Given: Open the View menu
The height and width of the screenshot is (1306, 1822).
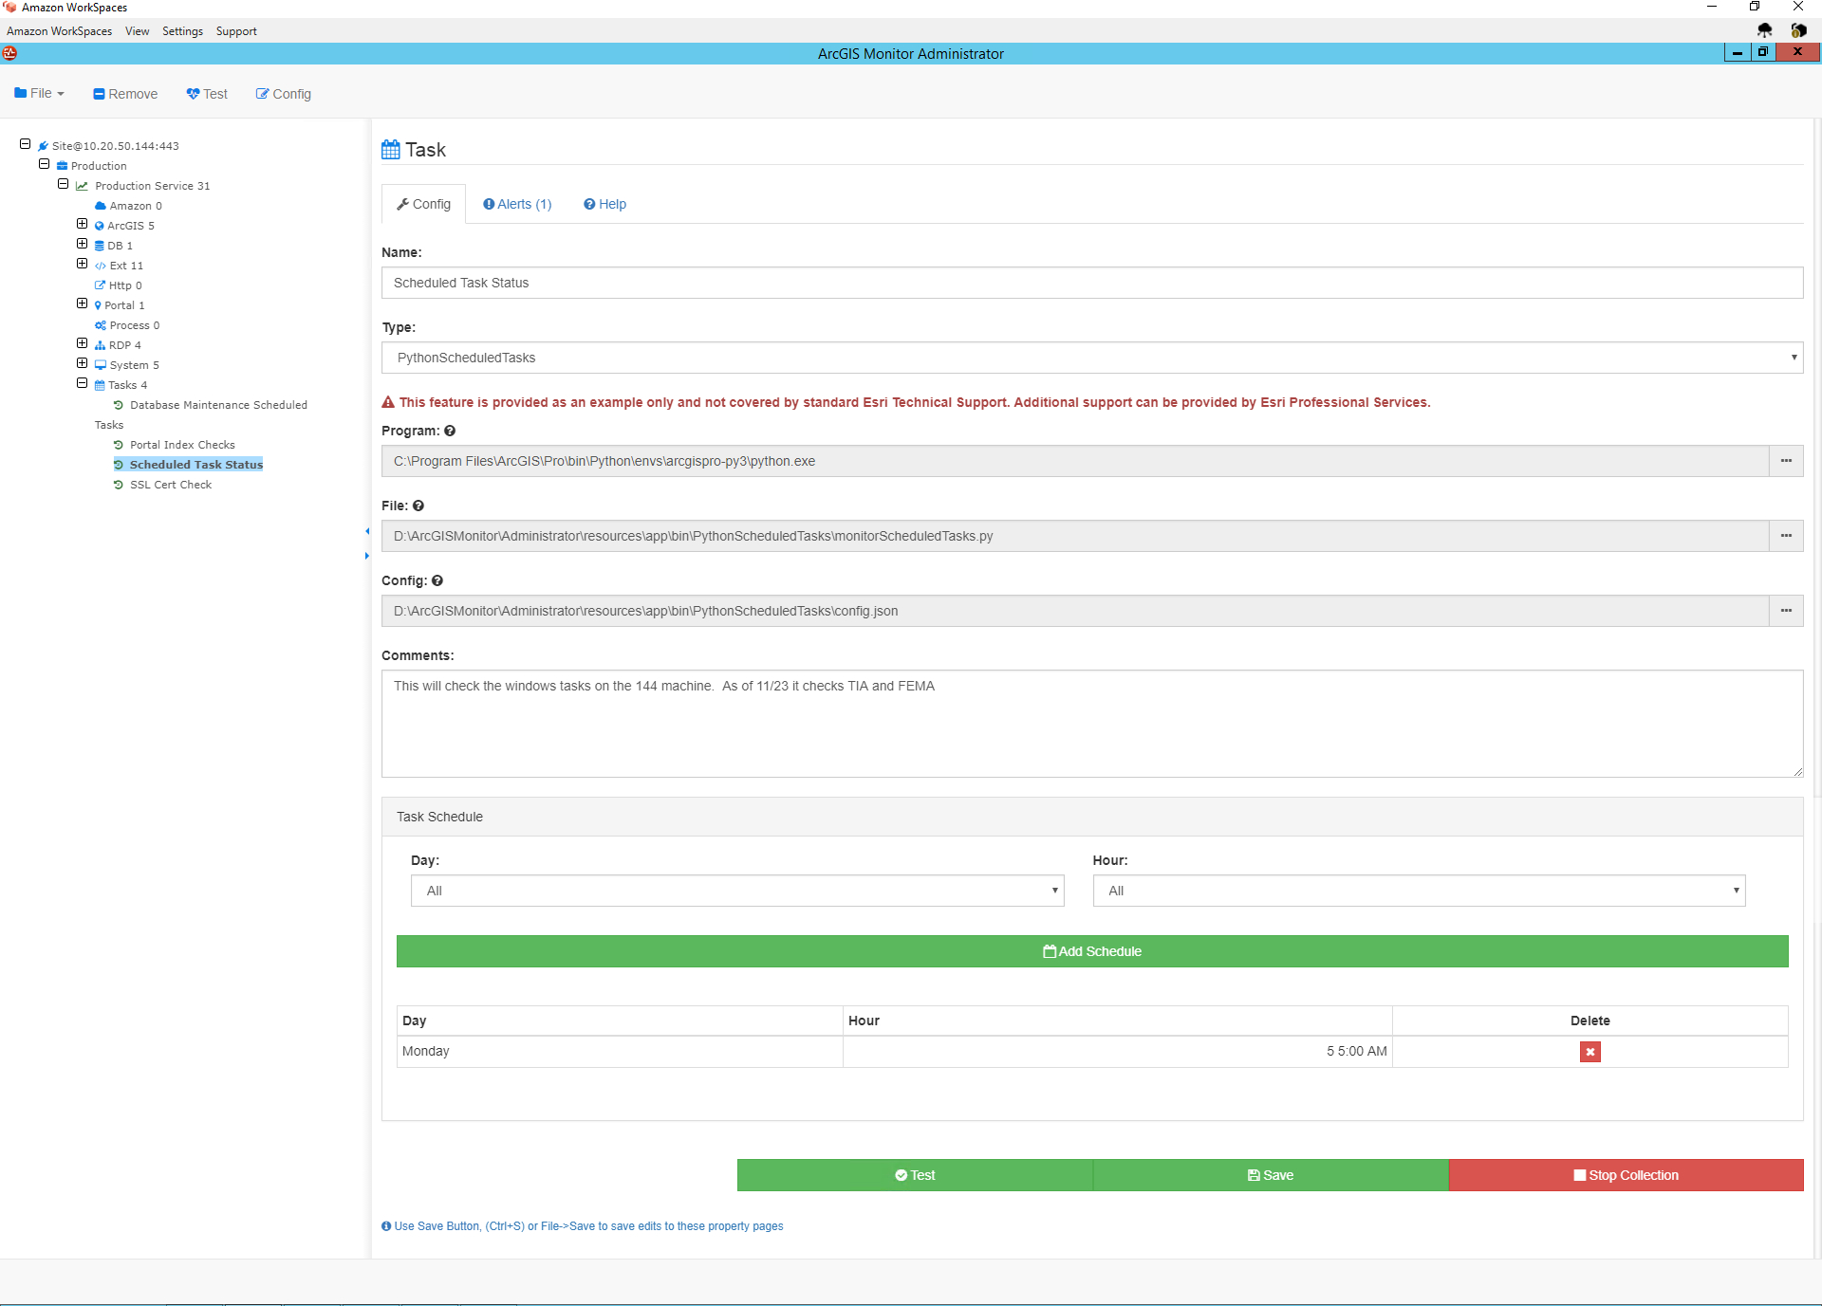Looking at the screenshot, I should point(138,31).
